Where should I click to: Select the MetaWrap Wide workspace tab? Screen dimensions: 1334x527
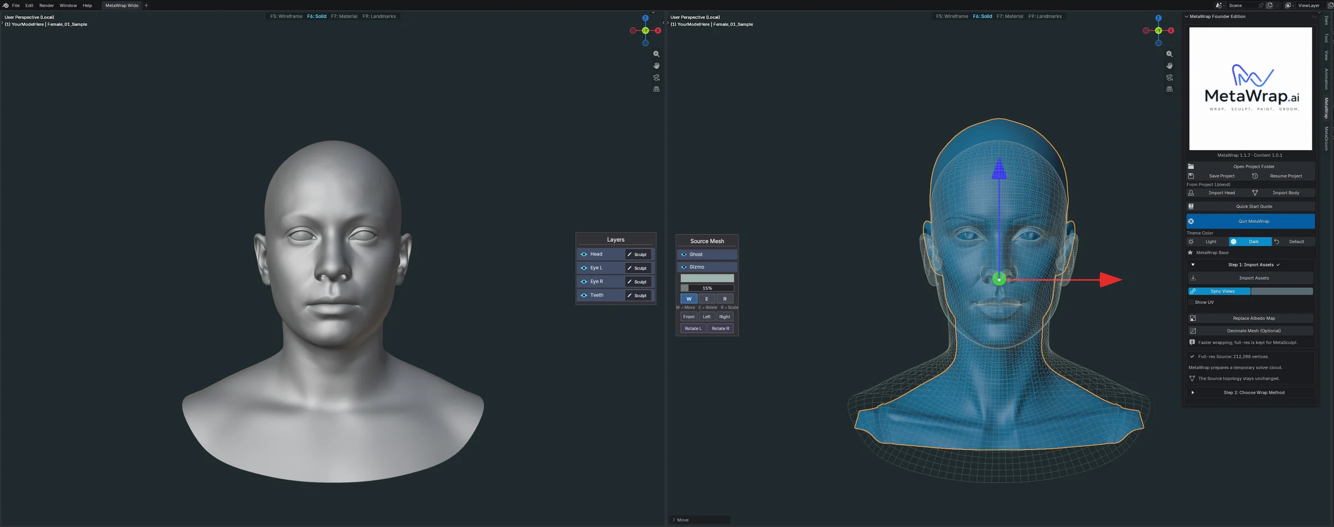pos(122,6)
